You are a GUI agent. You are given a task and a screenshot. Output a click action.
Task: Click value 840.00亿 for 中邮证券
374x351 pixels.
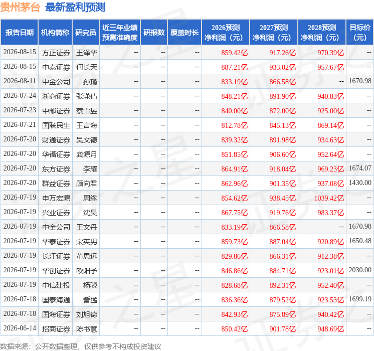tap(234, 111)
